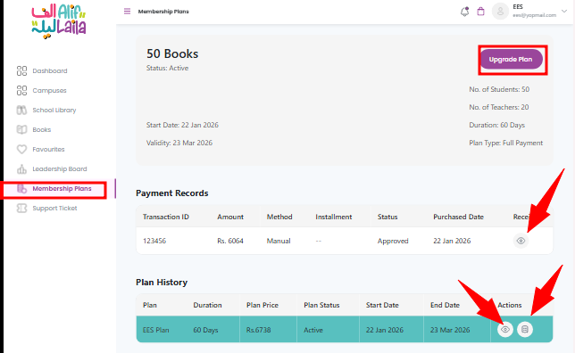The height and width of the screenshot is (353, 575).
Task: View EES Plan details eye icon
Action: [x=505, y=329]
